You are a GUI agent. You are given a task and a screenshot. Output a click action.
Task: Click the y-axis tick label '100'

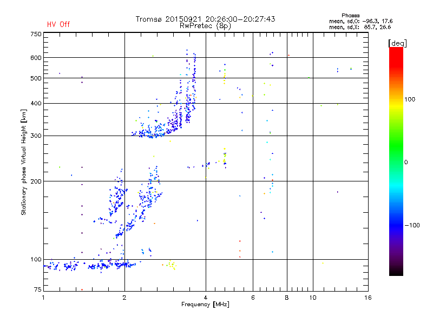(36, 260)
